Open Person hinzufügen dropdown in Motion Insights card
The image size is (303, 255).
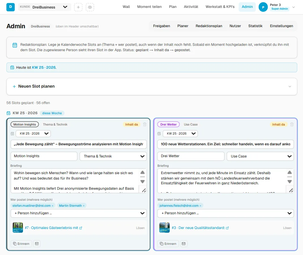(x=78, y=213)
